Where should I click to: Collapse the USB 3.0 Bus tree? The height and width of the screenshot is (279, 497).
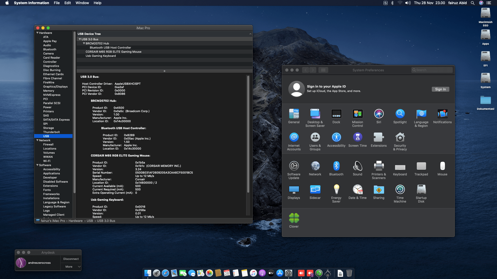[x=80, y=39]
